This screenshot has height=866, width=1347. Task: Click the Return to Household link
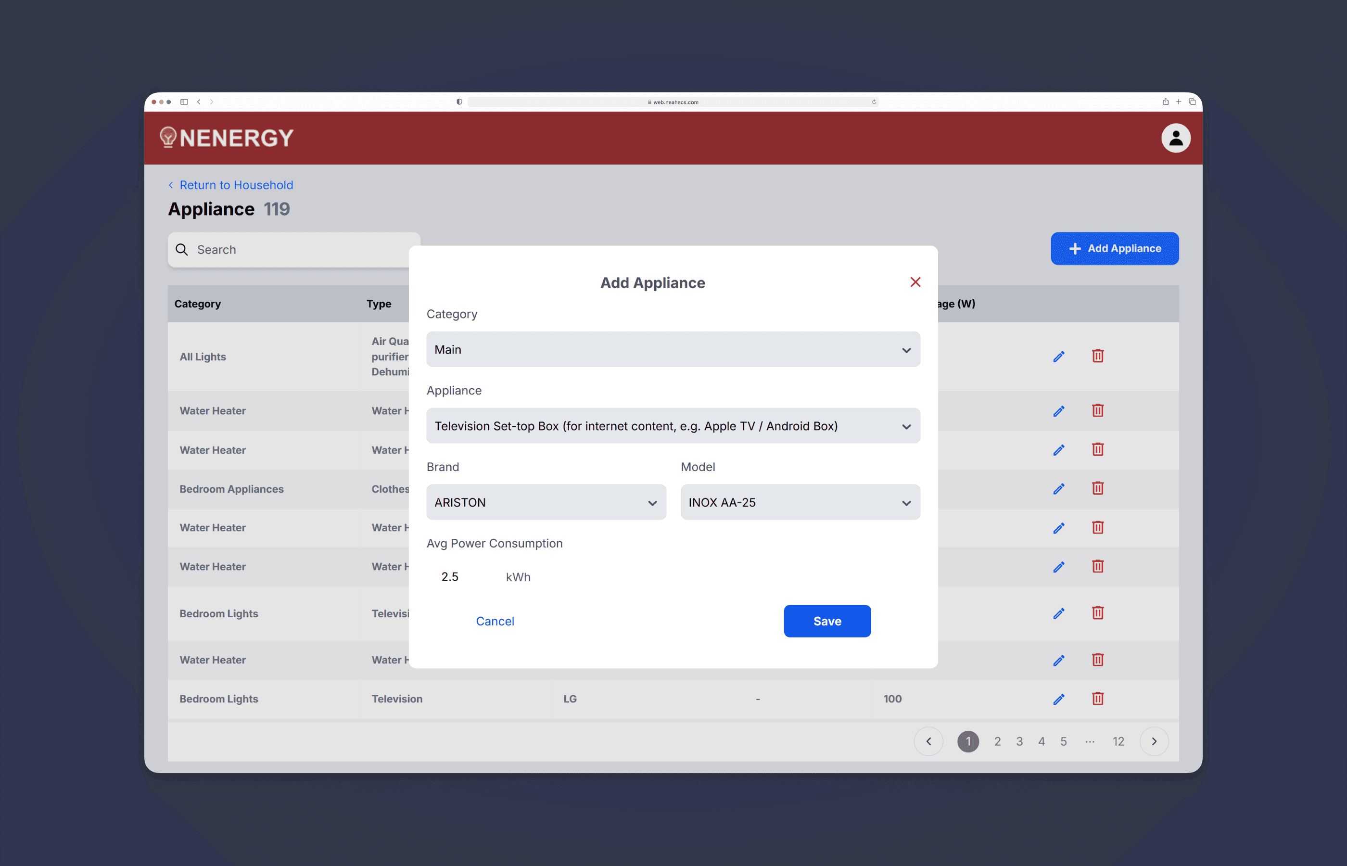click(236, 185)
